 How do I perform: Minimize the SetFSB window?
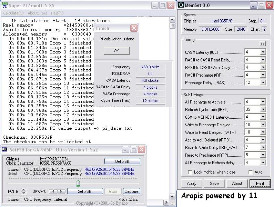point(125,150)
